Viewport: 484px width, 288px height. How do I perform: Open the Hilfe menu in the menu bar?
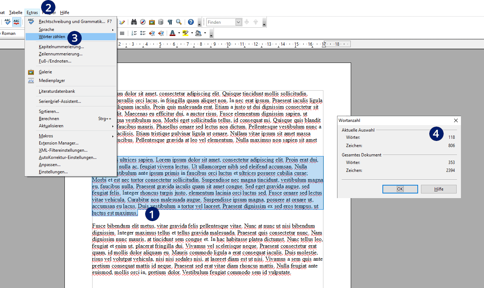65,12
